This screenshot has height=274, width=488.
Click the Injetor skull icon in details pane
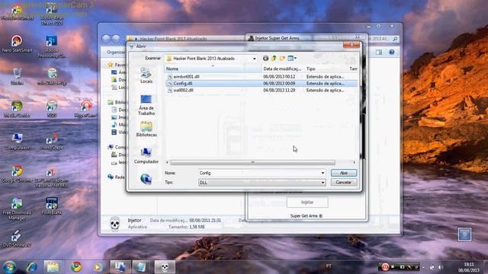[x=115, y=224]
